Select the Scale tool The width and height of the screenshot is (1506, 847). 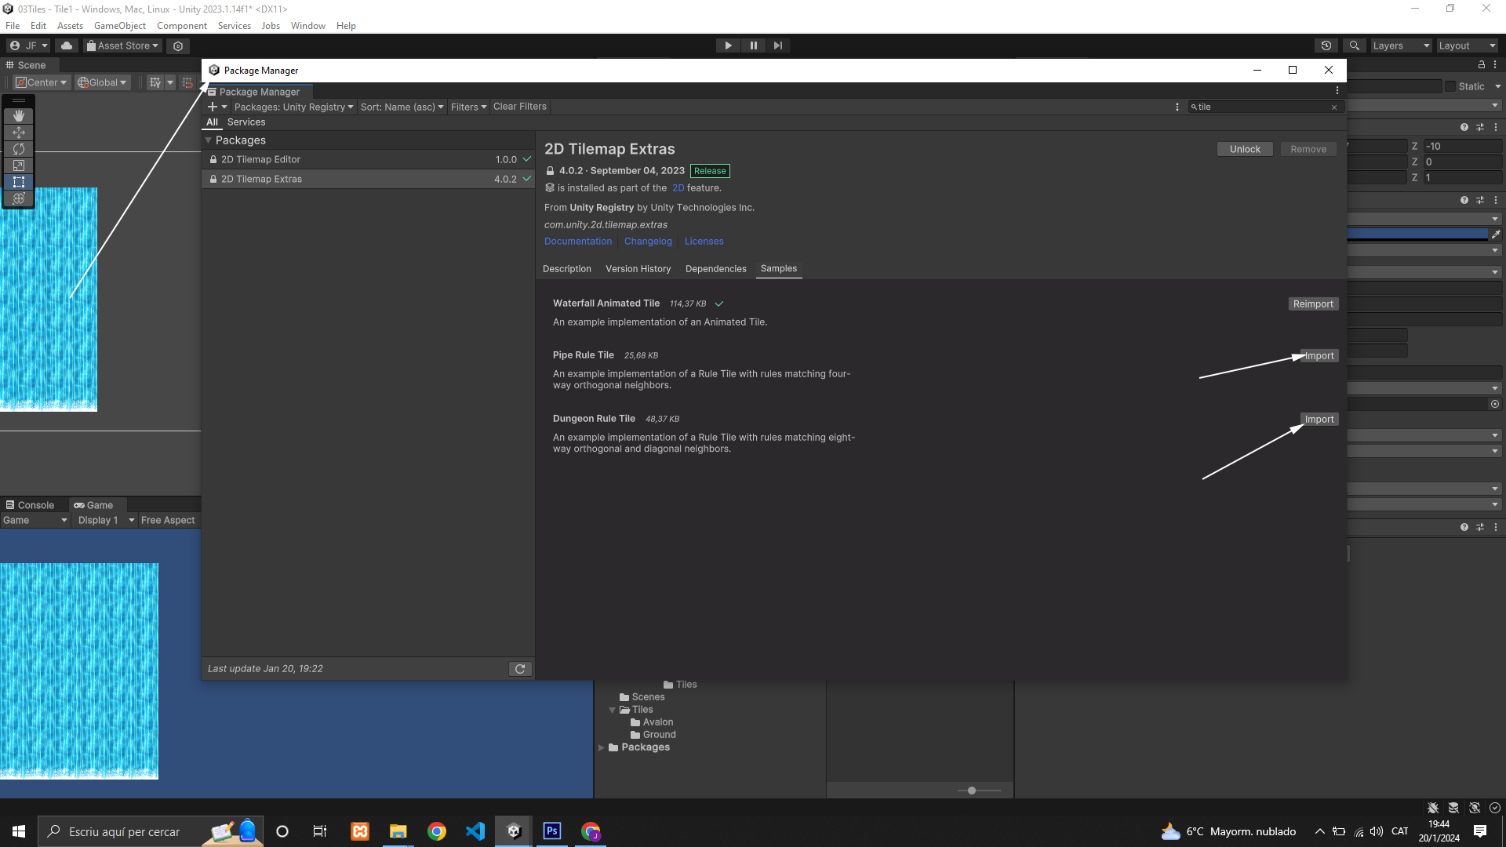click(19, 165)
